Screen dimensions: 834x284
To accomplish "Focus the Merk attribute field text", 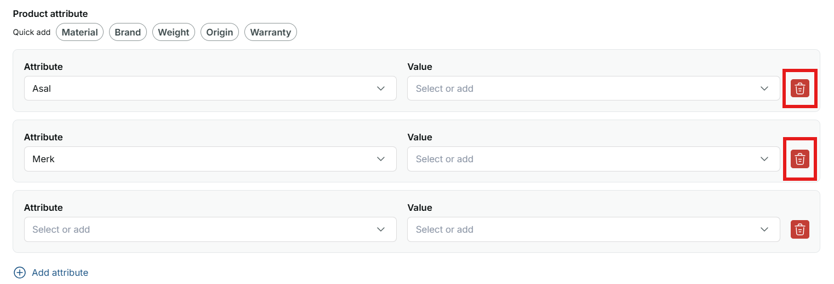I will click(43, 159).
